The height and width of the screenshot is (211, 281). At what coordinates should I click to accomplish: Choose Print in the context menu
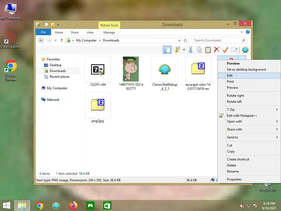point(249,81)
